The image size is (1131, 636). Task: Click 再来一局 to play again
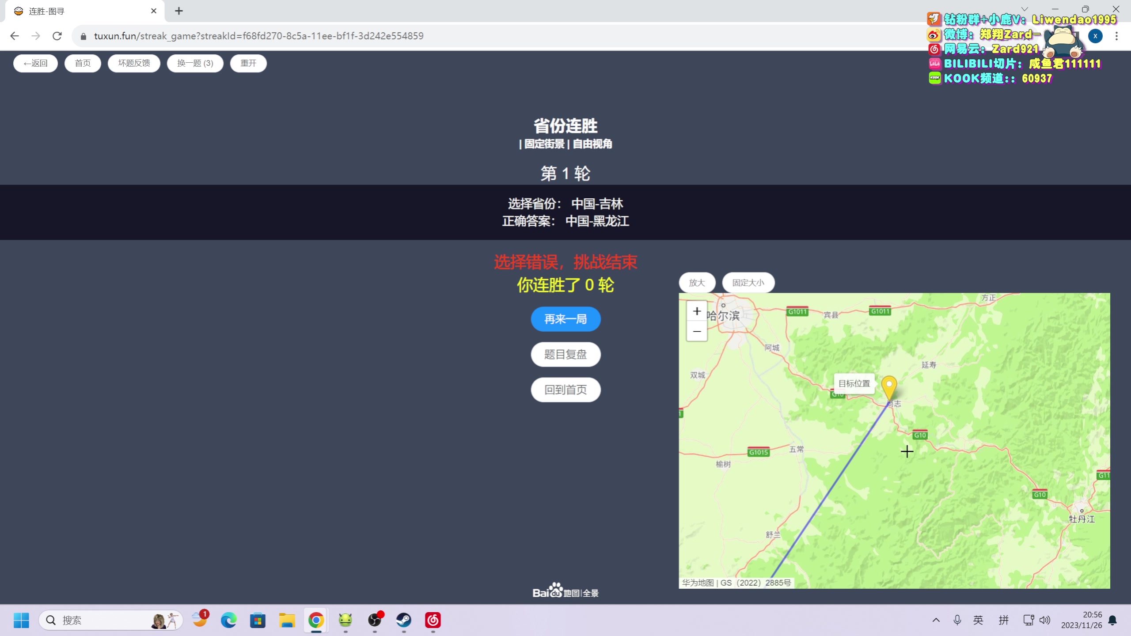coord(565,319)
